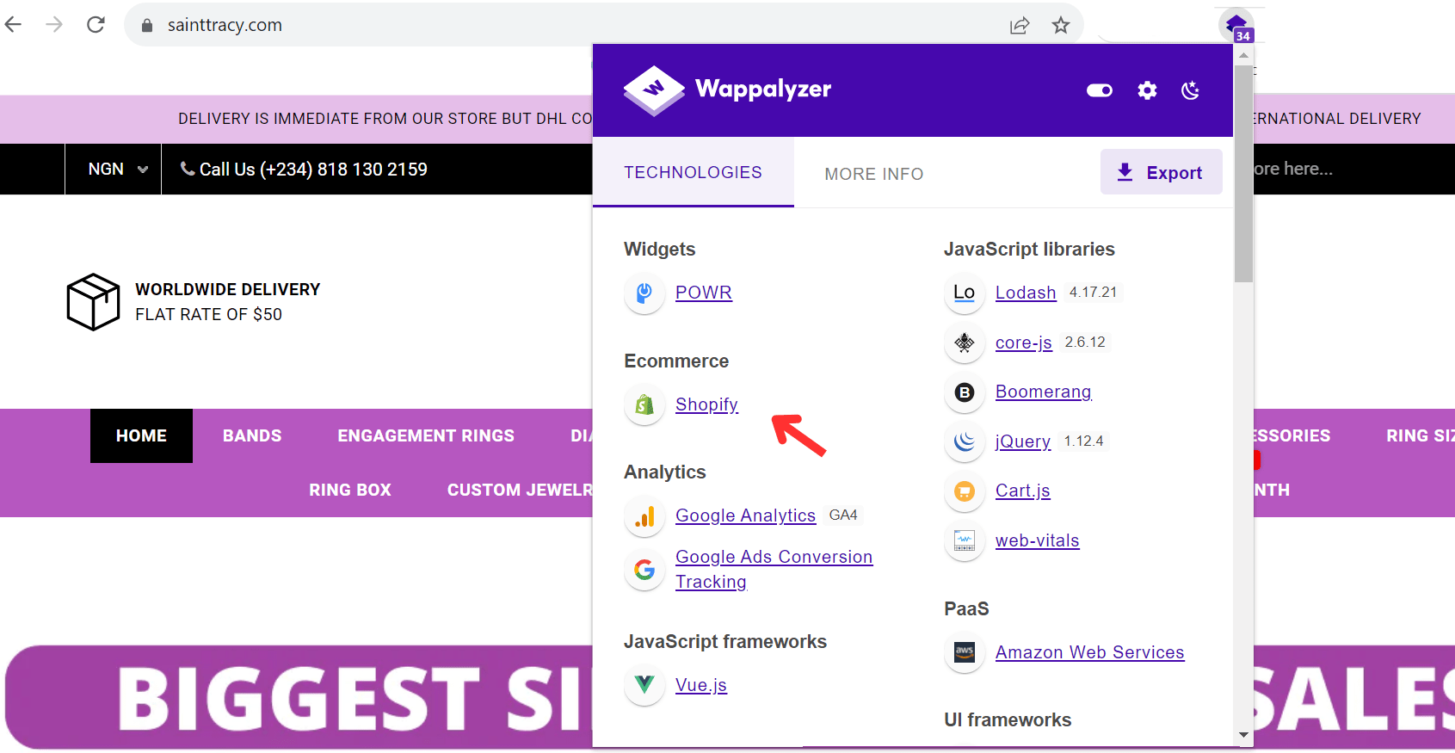Click the Boomerang B icon
Image resolution: width=1455 pixels, height=753 pixels.
click(x=965, y=392)
